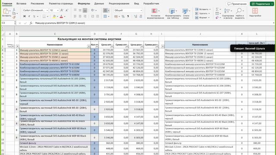Image resolution: width=276 pixels, height=155 pixels.
Task: Decrease font size with small A icon
Action: coord(67,10)
